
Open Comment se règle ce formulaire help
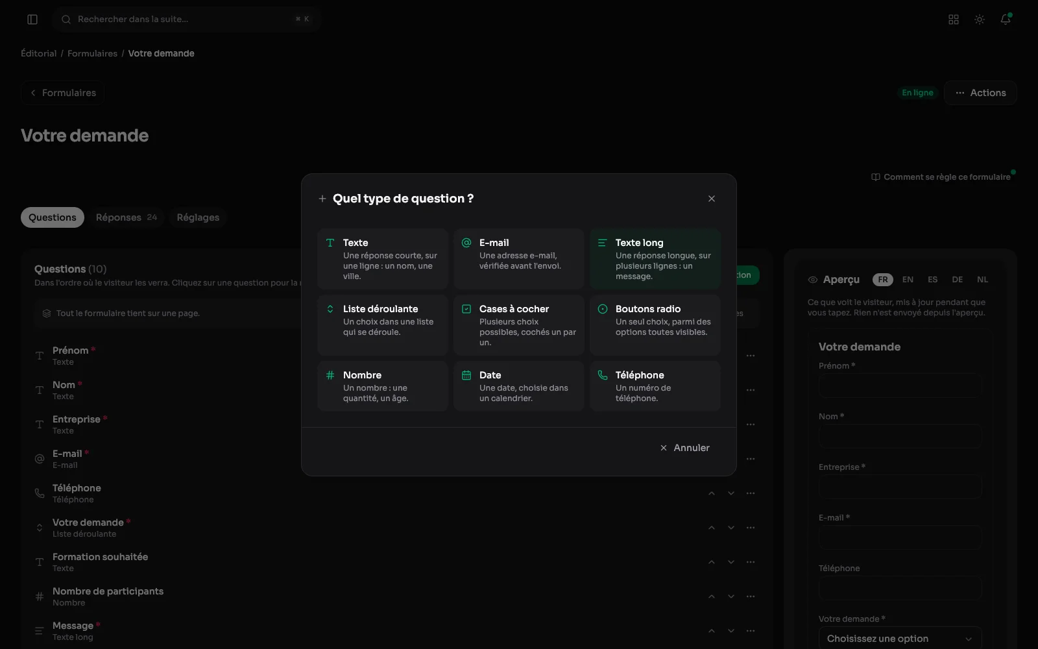pos(941,177)
